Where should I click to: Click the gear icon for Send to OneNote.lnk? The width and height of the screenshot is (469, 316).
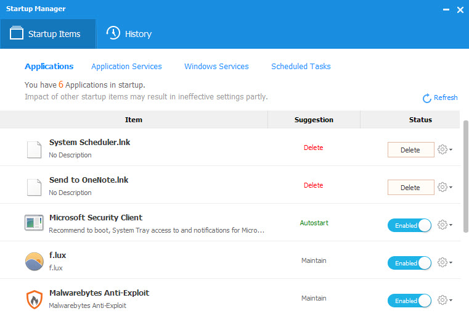point(442,187)
